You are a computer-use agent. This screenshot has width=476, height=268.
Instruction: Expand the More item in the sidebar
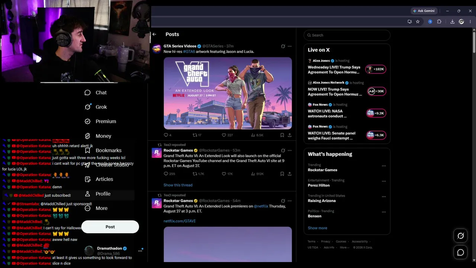pos(96,208)
